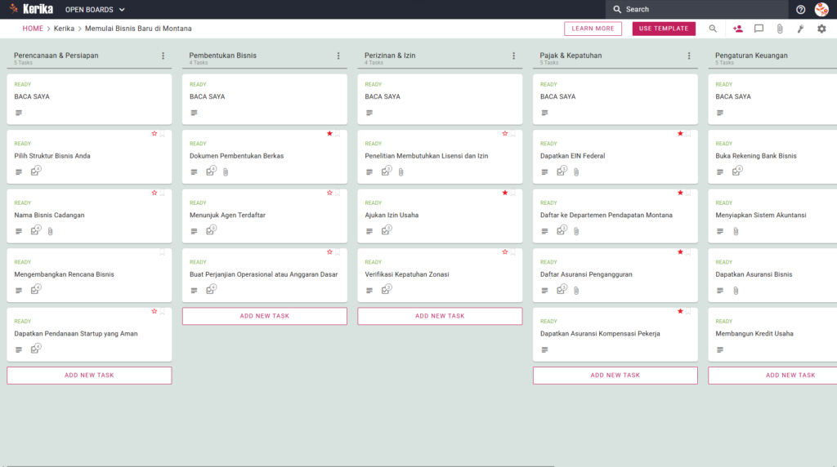The height and width of the screenshot is (467, 837).
Task: Click breadcrumb text Memulai Bisnis Baru di Montana
Action: pos(138,29)
